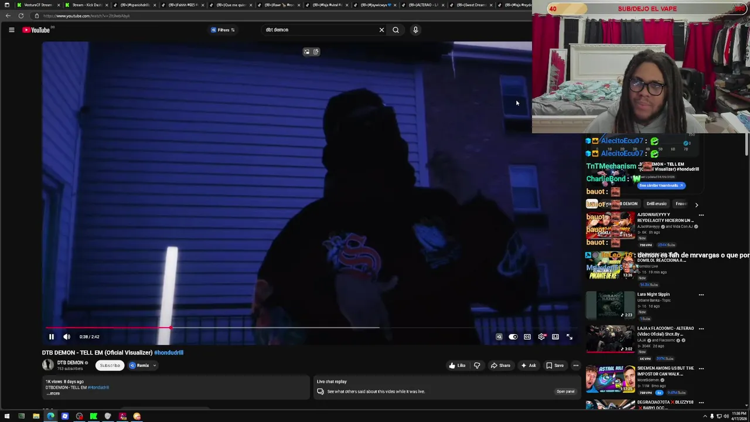Subscribe to DTB DEMON channel

click(110, 366)
